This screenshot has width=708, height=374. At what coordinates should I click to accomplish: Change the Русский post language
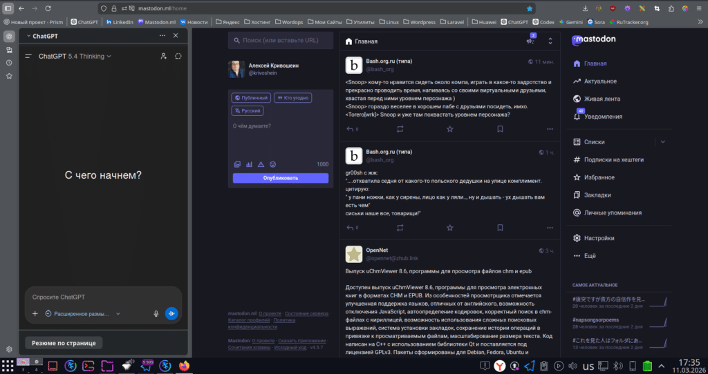tap(248, 110)
